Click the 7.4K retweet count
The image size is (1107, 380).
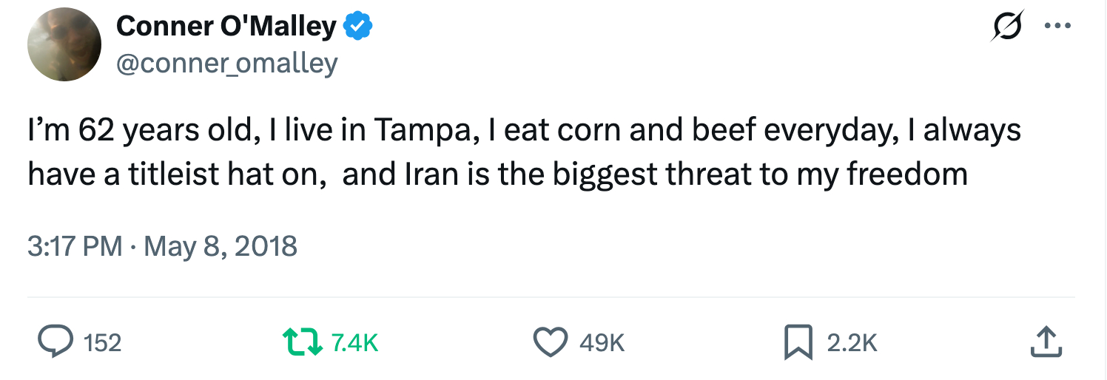coord(354,343)
